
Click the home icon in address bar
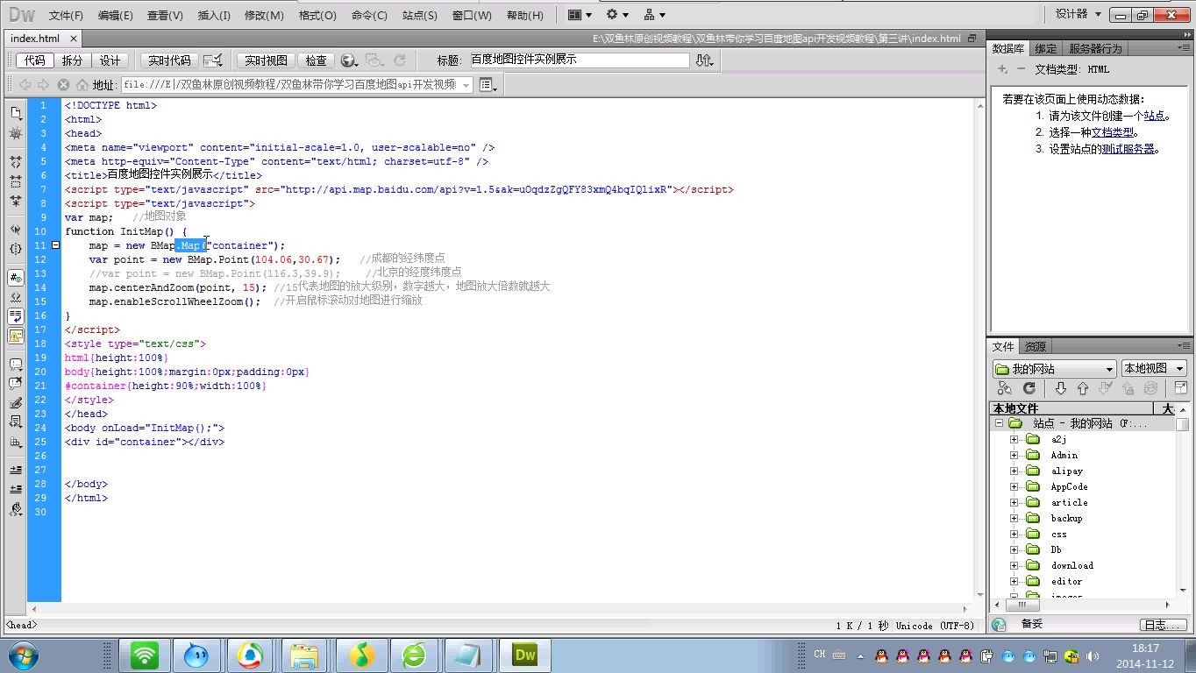point(82,85)
